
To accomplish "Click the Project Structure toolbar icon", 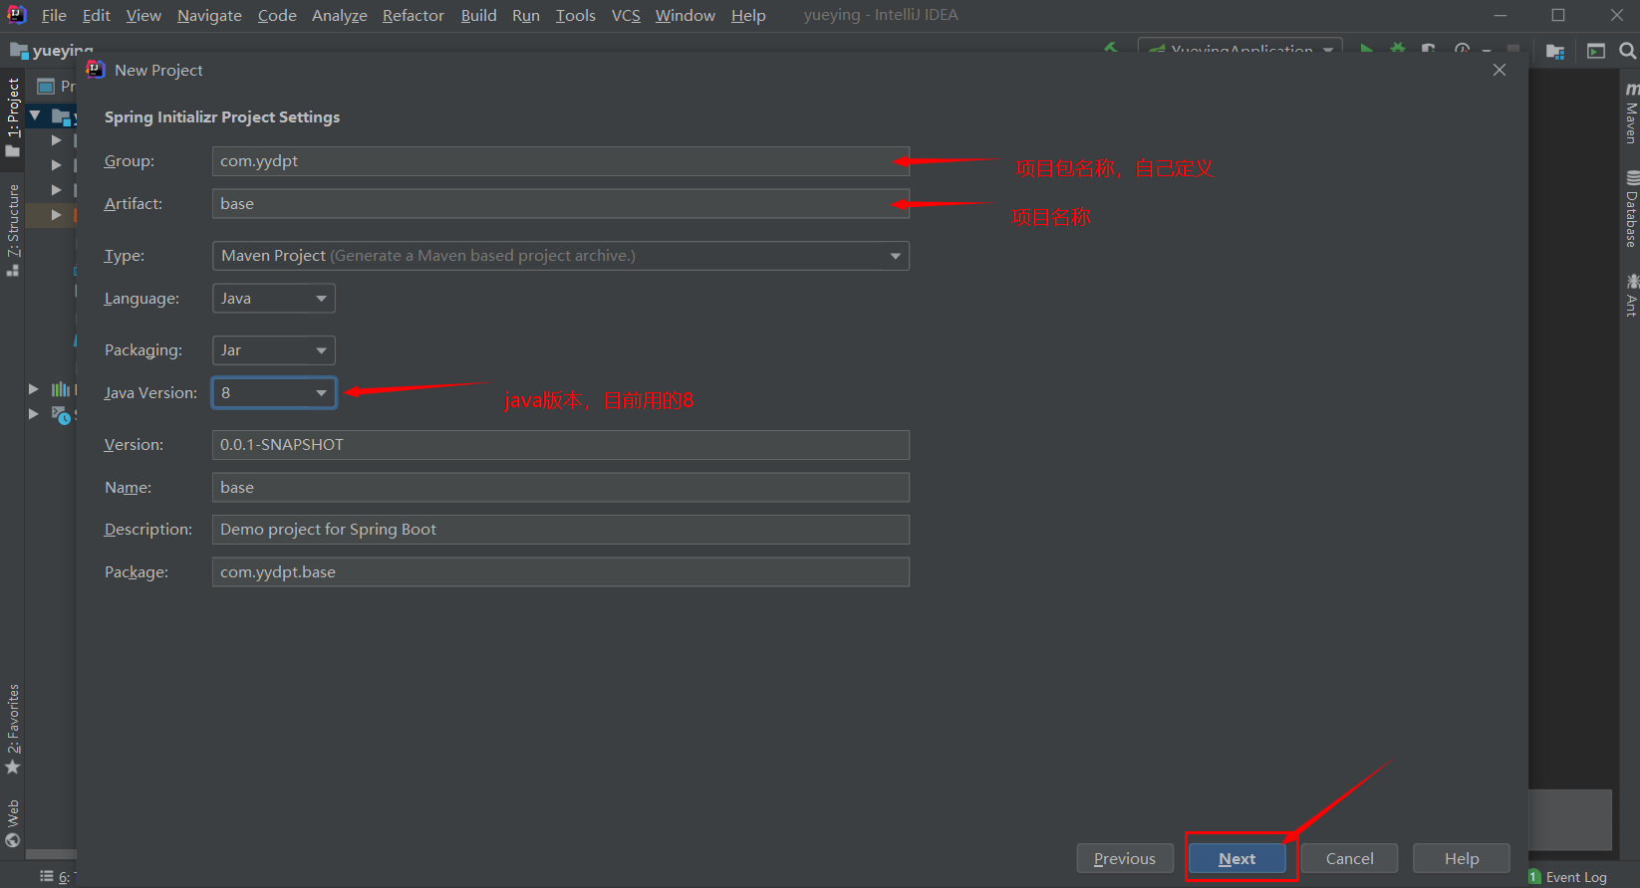I will pyautogui.click(x=1555, y=51).
